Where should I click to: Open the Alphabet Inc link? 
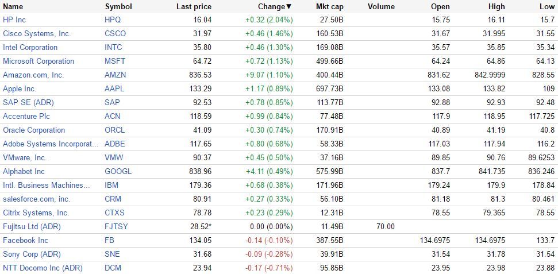coord(24,171)
